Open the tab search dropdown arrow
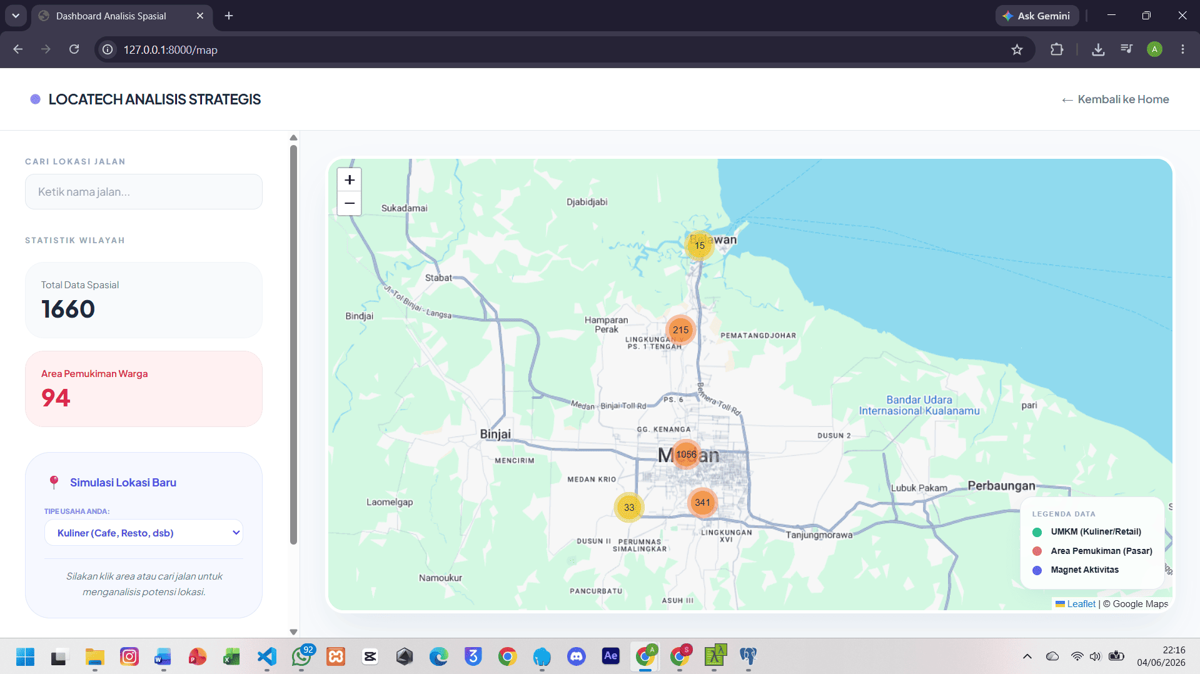Viewport: 1200px width, 674px height. (16, 16)
